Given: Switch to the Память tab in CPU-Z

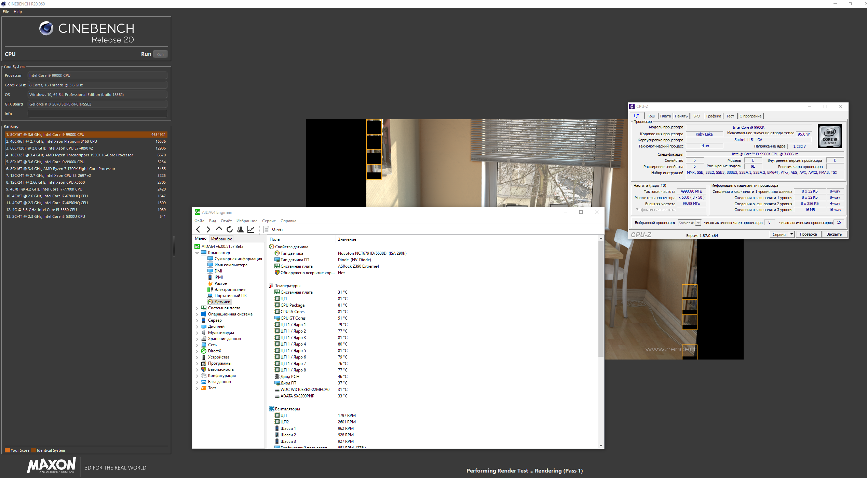Looking at the screenshot, I should 681,116.
